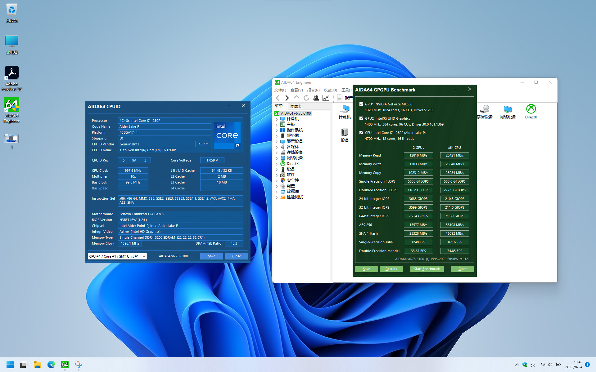Screen dimensions: 596x372
Task: Switch to the 收藏夹 tab
Action: coord(296,106)
